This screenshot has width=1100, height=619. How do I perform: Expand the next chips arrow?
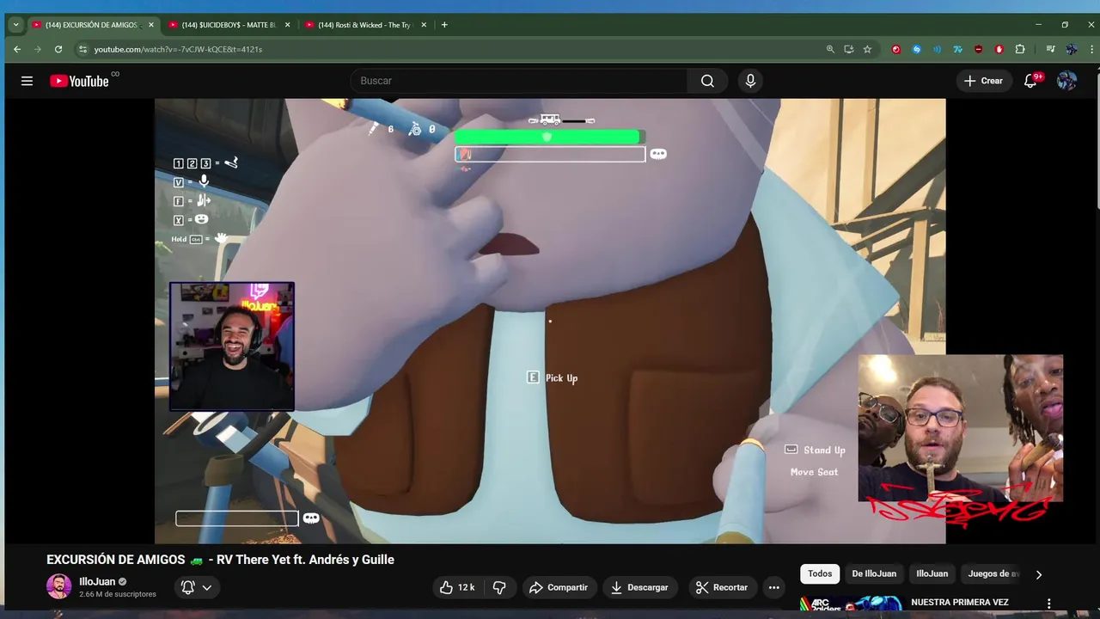click(x=1038, y=574)
